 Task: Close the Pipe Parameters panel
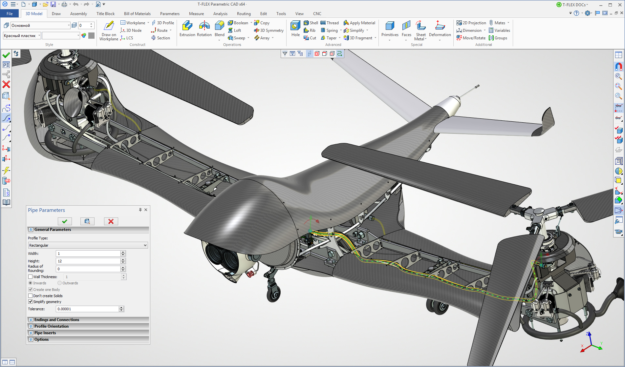[x=146, y=210]
